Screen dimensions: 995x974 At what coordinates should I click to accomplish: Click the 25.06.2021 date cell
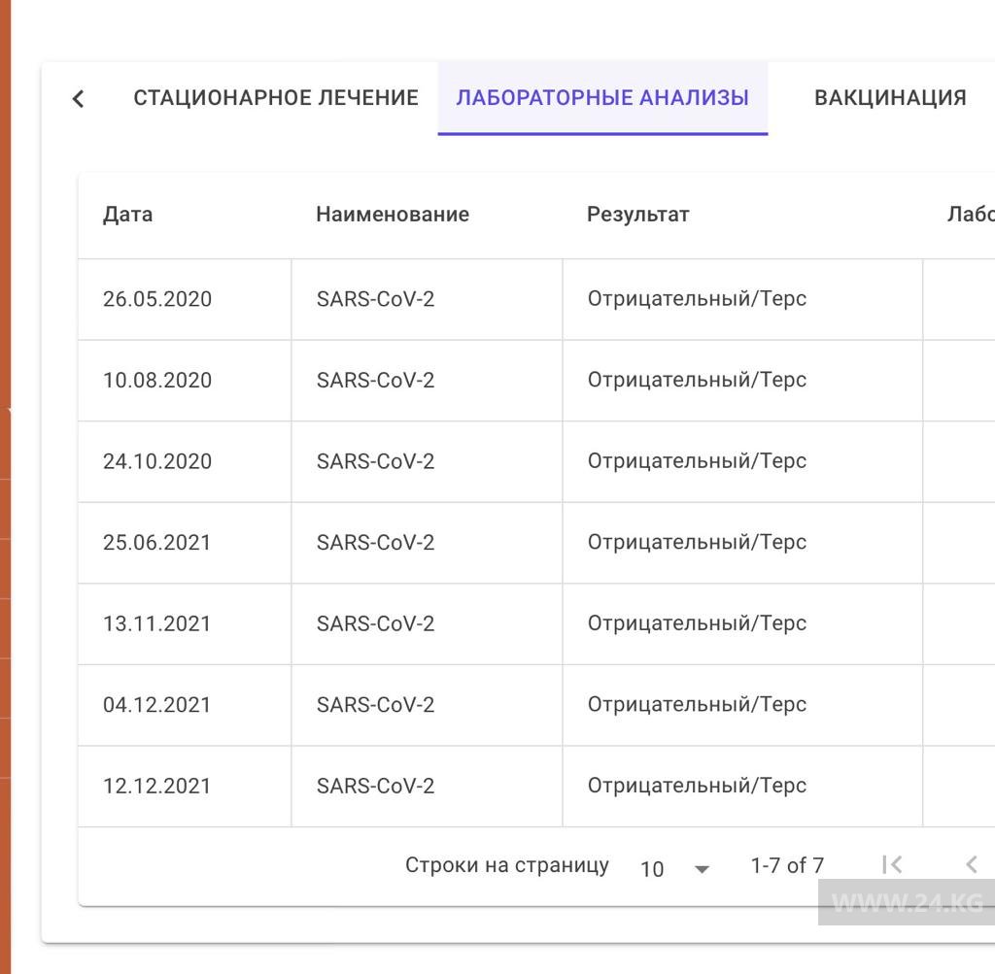coord(157,543)
